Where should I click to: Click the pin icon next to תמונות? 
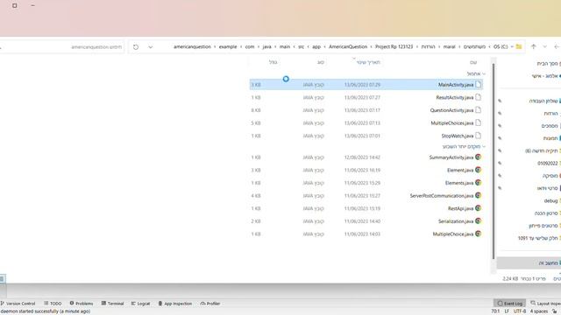tap(500, 138)
